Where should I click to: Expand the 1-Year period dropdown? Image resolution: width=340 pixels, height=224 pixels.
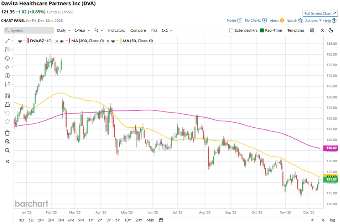[x=82, y=31]
